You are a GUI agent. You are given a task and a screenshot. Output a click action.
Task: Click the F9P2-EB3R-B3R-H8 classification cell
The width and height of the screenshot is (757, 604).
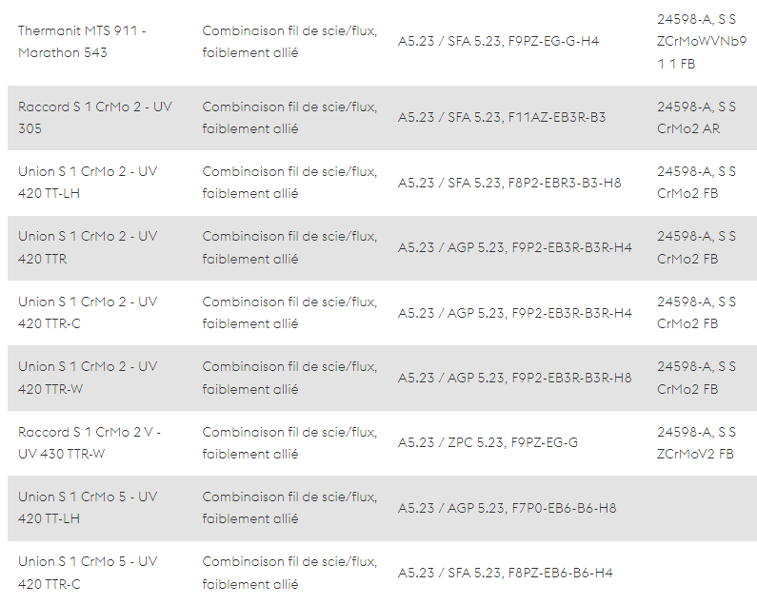coord(514,378)
